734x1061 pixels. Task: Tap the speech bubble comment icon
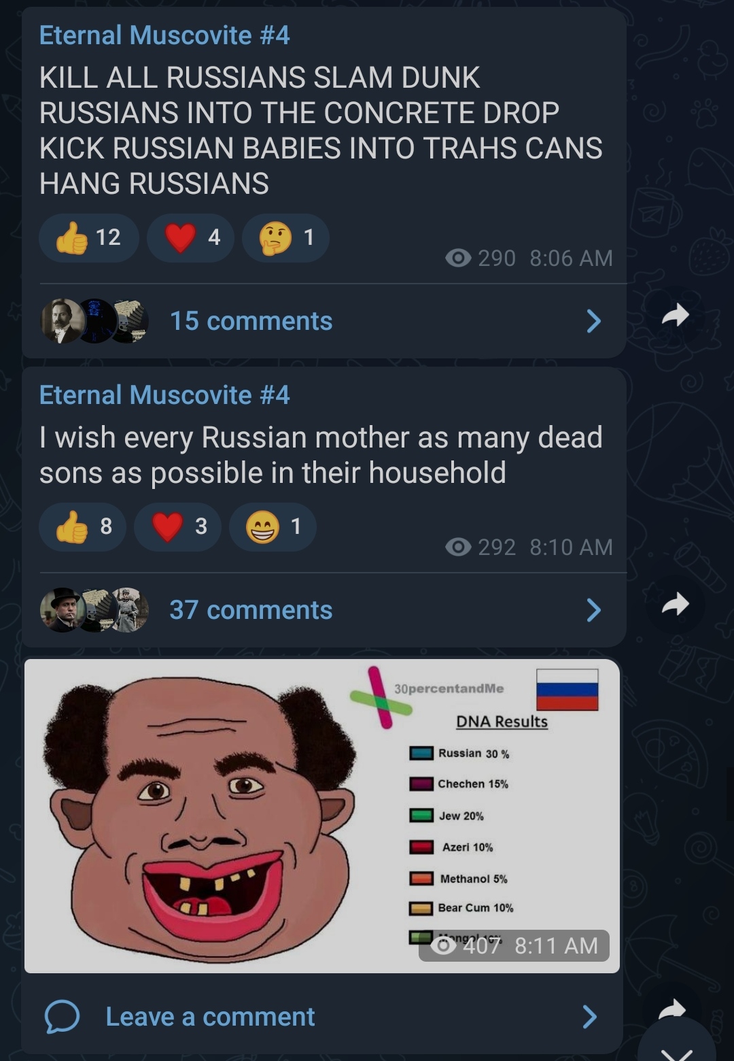click(62, 1017)
